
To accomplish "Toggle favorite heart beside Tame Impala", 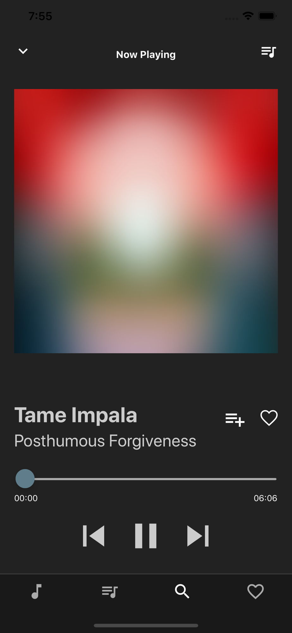I will click(269, 418).
